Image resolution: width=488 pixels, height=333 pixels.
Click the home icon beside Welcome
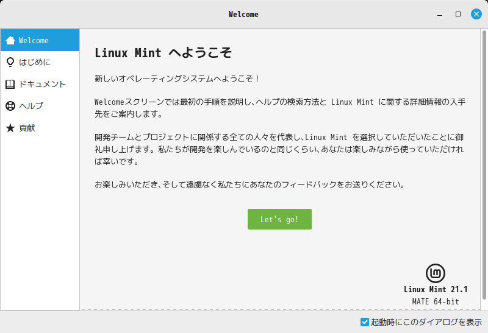pyautogui.click(x=10, y=40)
